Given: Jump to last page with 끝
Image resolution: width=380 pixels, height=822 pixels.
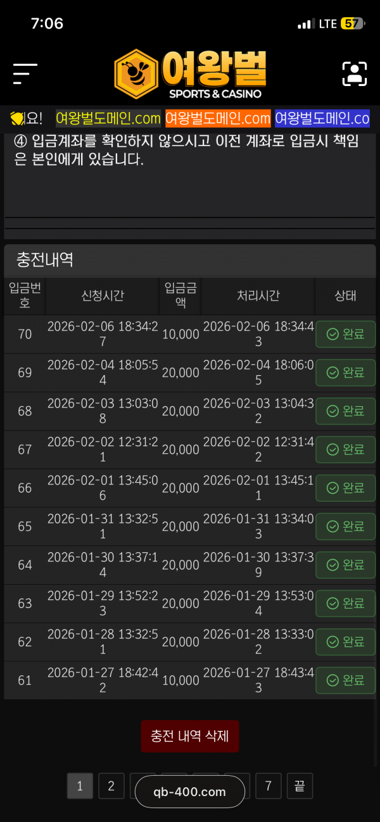Looking at the screenshot, I should tap(300, 786).
